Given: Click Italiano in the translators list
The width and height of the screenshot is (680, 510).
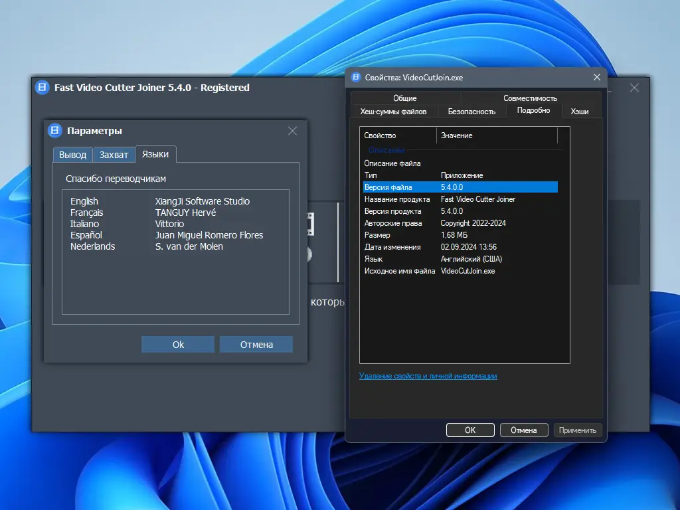Looking at the screenshot, I should [x=84, y=224].
